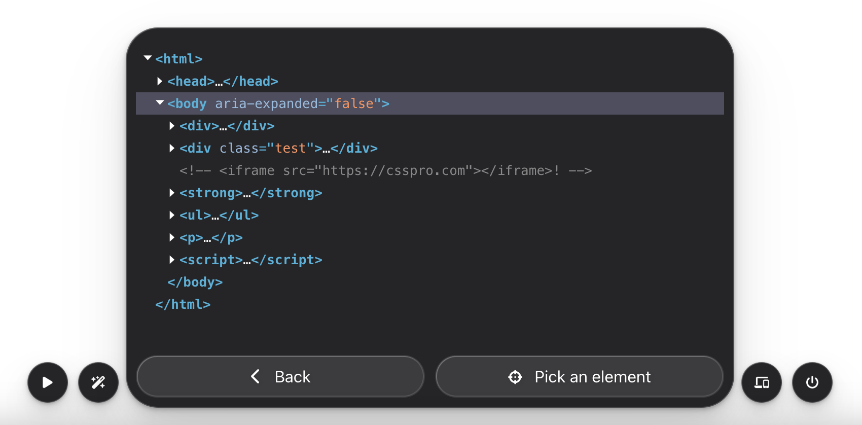
Task: Click the power button icon
Action: (812, 382)
